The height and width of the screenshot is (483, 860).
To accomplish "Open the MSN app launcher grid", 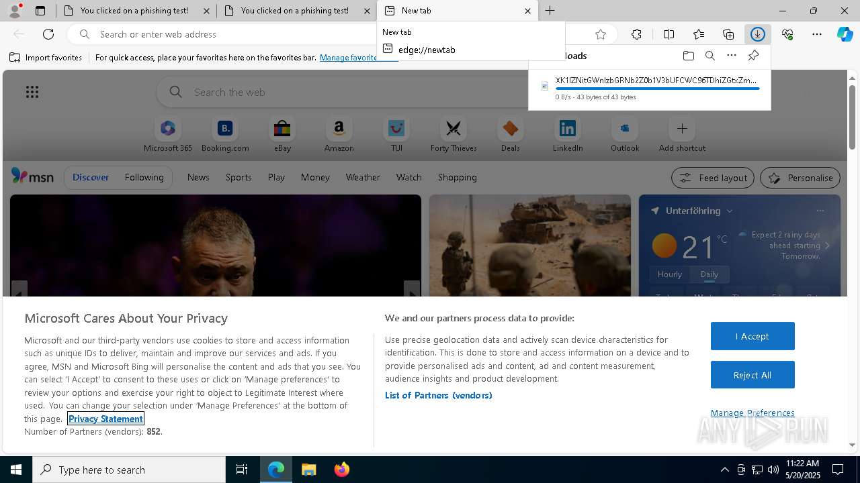I will click(32, 92).
